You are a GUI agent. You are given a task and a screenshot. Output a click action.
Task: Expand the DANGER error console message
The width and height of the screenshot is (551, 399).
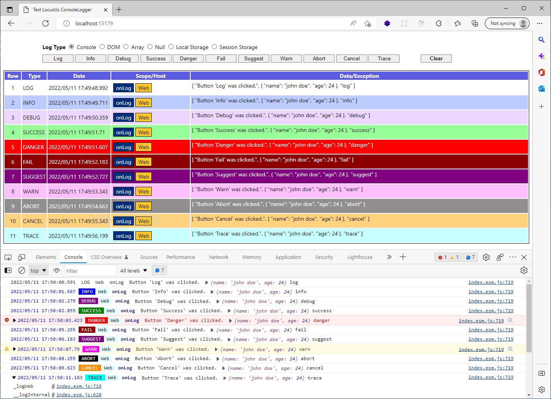pos(14,320)
